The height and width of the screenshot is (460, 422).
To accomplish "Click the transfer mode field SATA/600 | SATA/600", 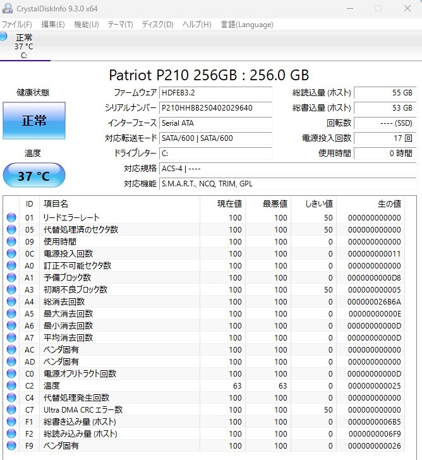I will [x=215, y=138].
